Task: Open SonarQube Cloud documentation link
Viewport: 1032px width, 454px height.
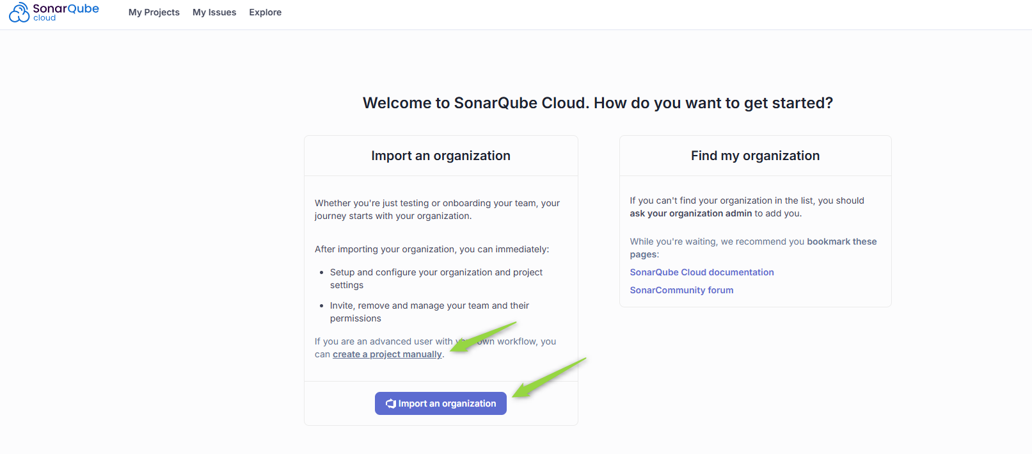Action: pos(702,272)
